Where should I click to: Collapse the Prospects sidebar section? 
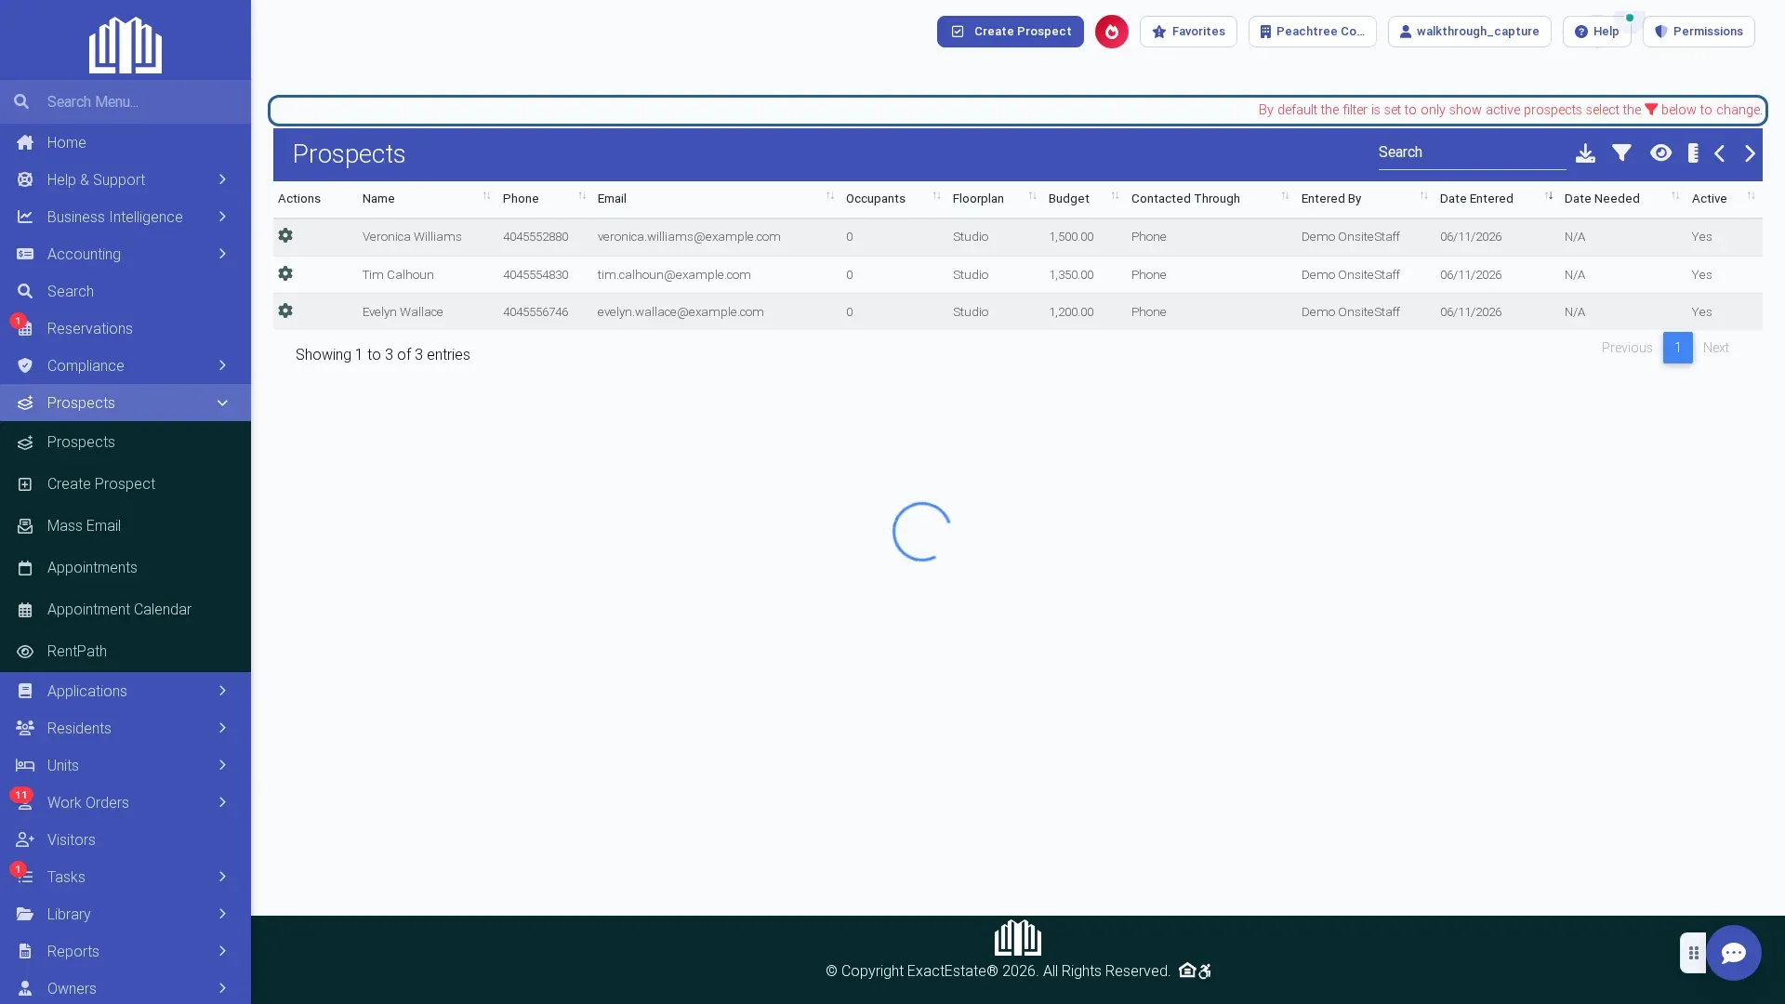126,403
